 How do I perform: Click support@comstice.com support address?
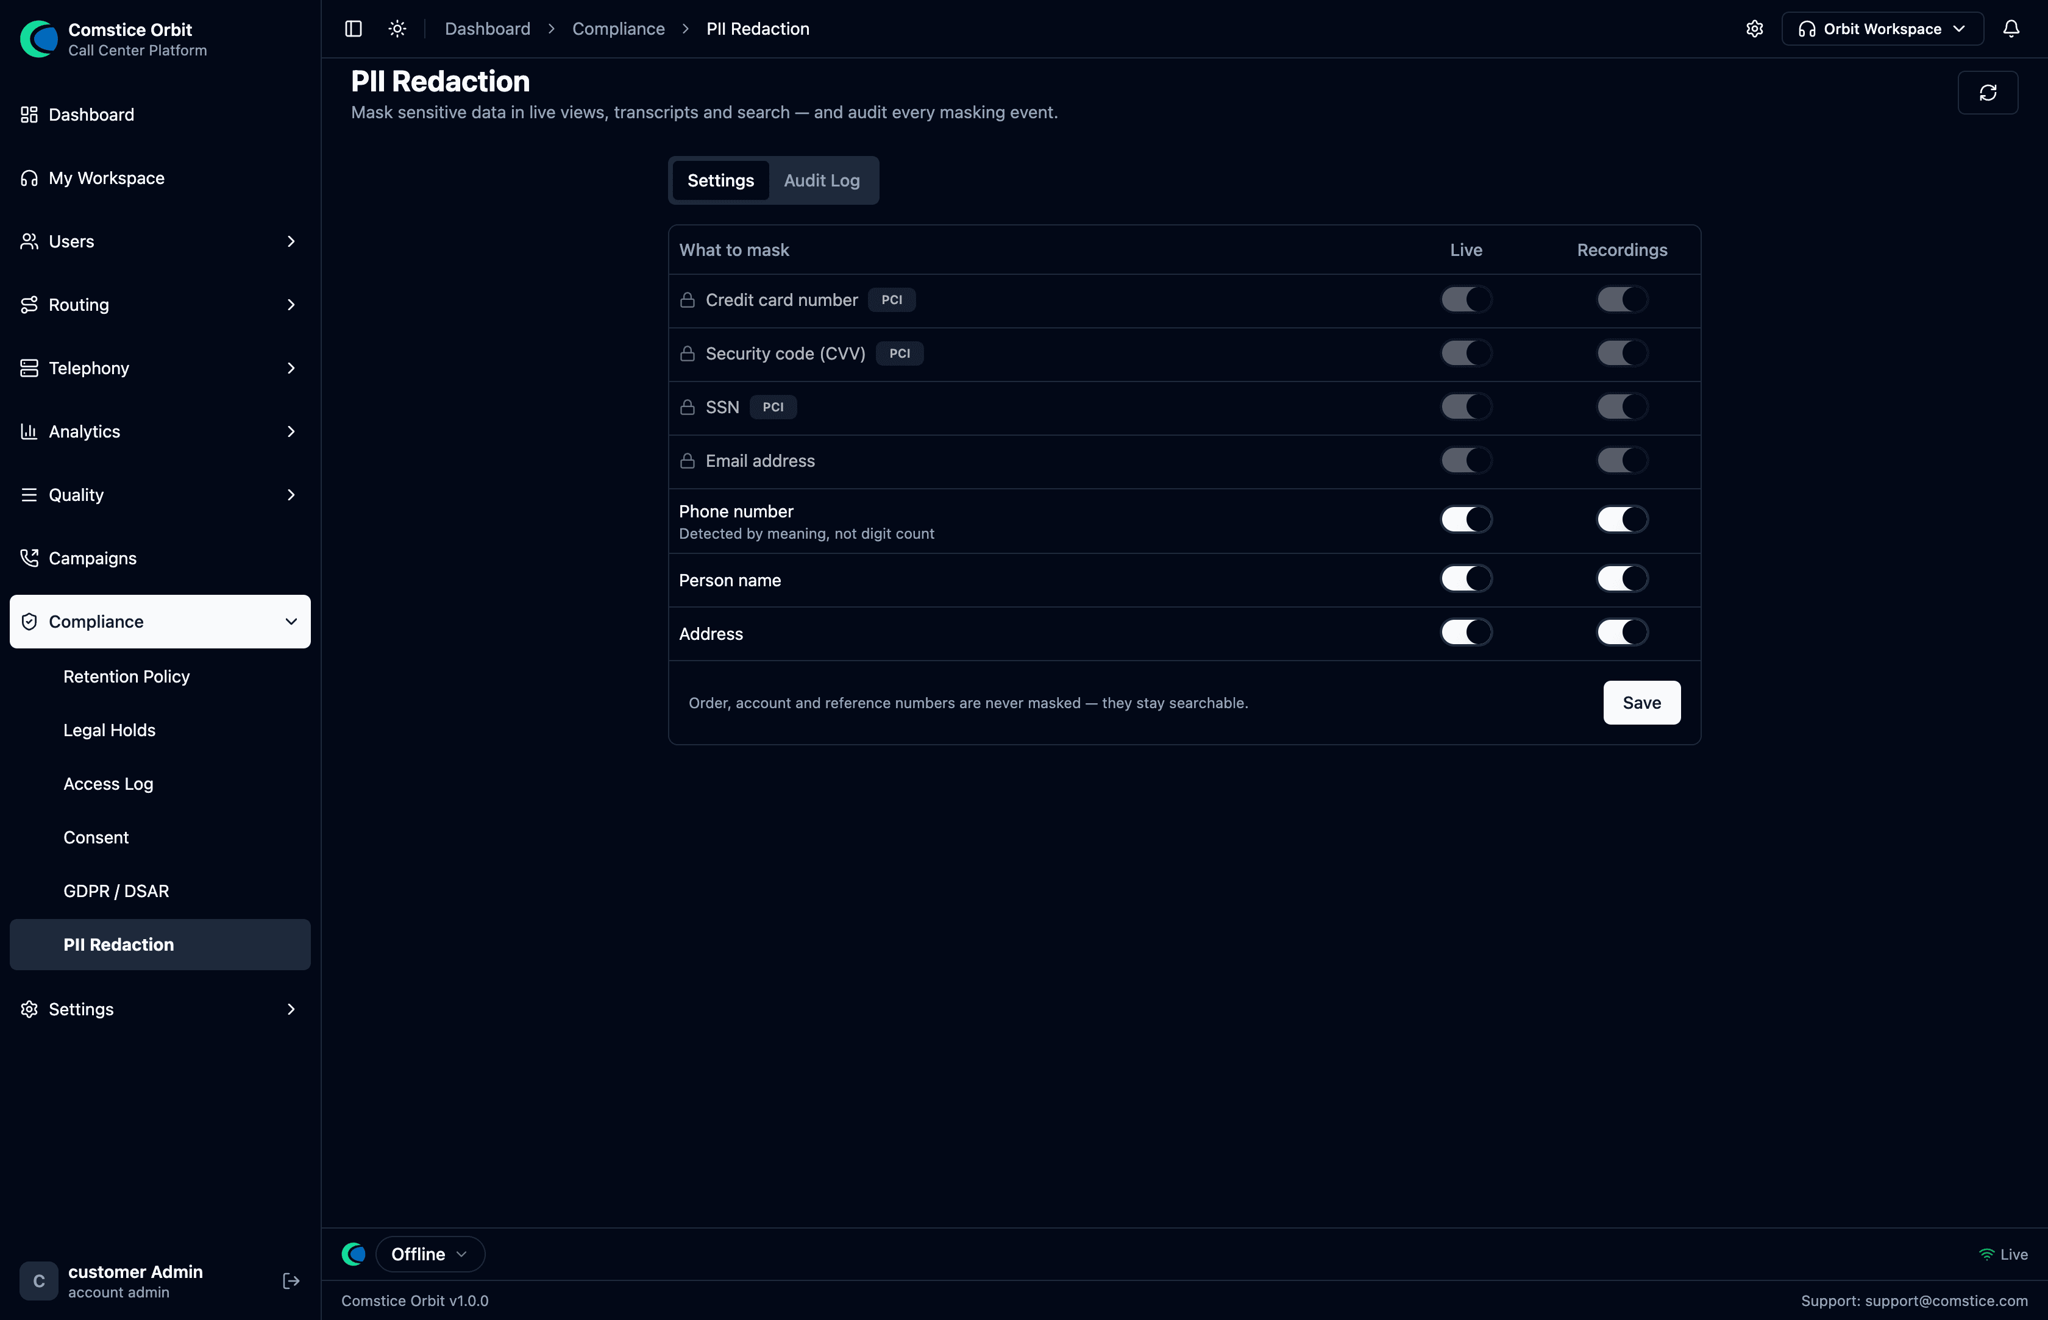[1946, 1301]
